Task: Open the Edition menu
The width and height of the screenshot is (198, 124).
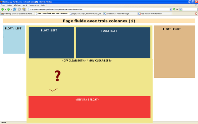Action: coord(10,5)
